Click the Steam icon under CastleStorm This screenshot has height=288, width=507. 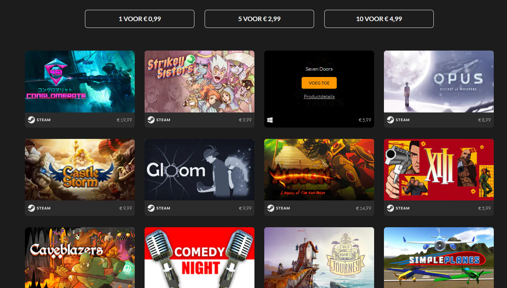pos(31,208)
